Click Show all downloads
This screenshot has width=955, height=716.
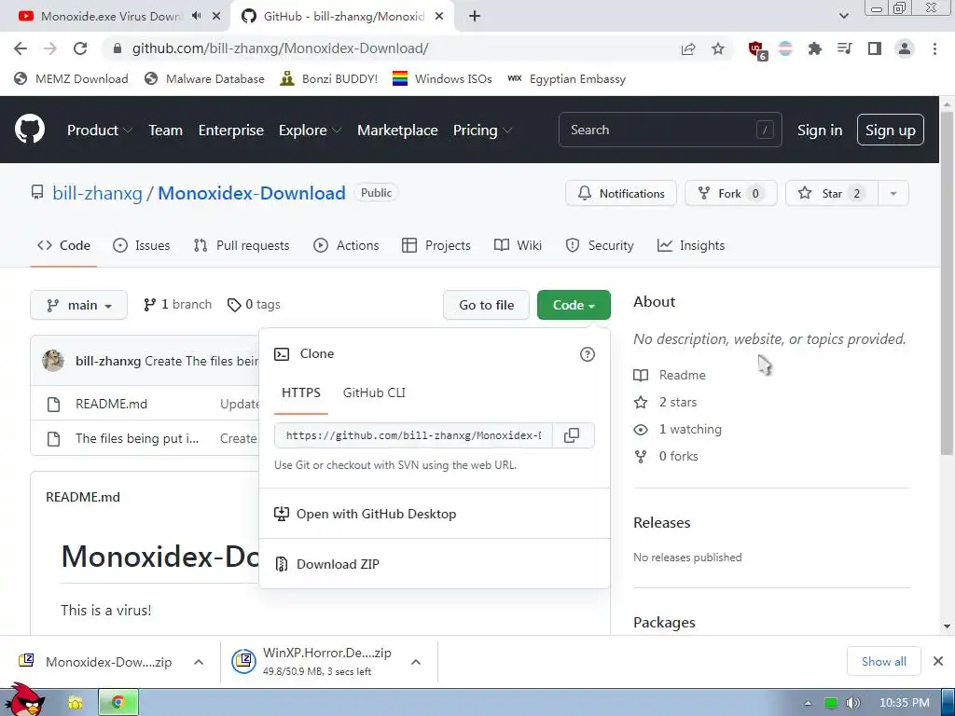(x=884, y=661)
